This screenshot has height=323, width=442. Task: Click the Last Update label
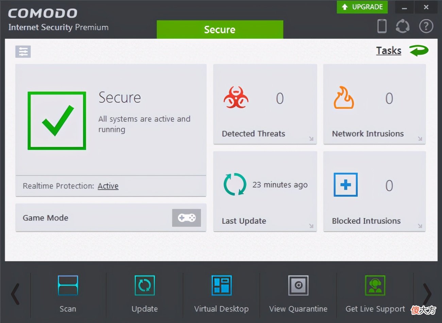click(244, 221)
